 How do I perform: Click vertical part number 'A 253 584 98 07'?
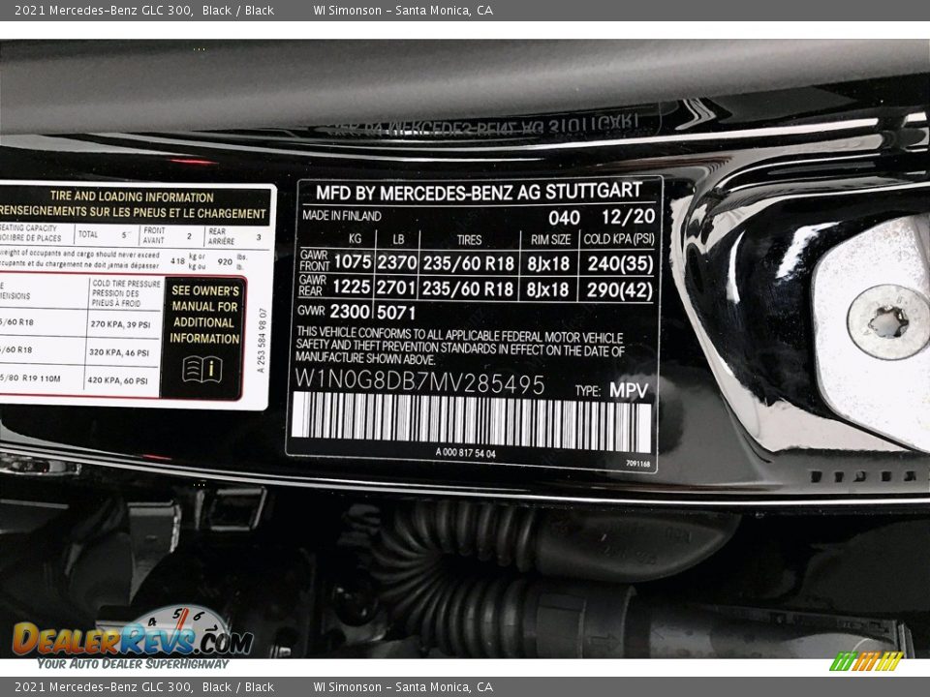click(262, 340)
